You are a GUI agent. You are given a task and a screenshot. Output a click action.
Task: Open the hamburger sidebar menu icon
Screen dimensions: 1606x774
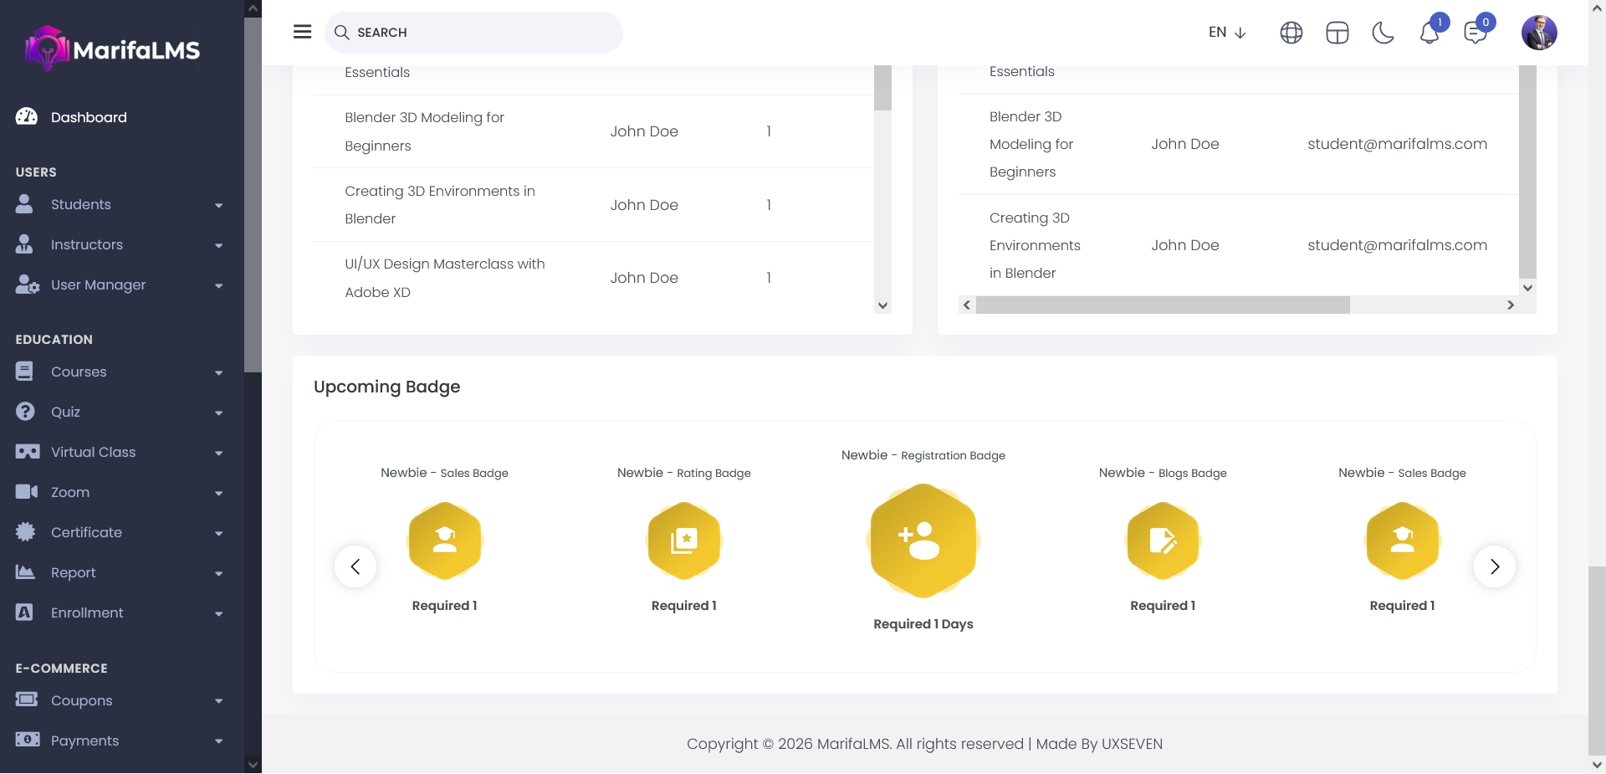click(302, 32)
